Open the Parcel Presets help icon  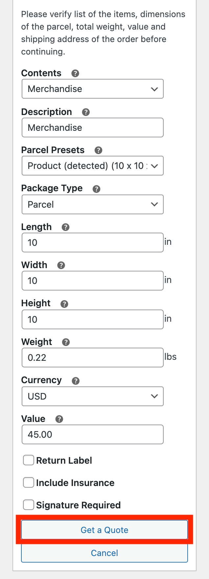98,150
